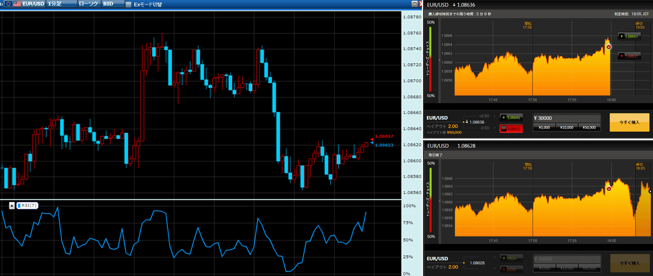This screenshot has width=653, height=276.
Task: Click the greyed ¥30000 field in lower panel
Action: (x=567, y=259)
